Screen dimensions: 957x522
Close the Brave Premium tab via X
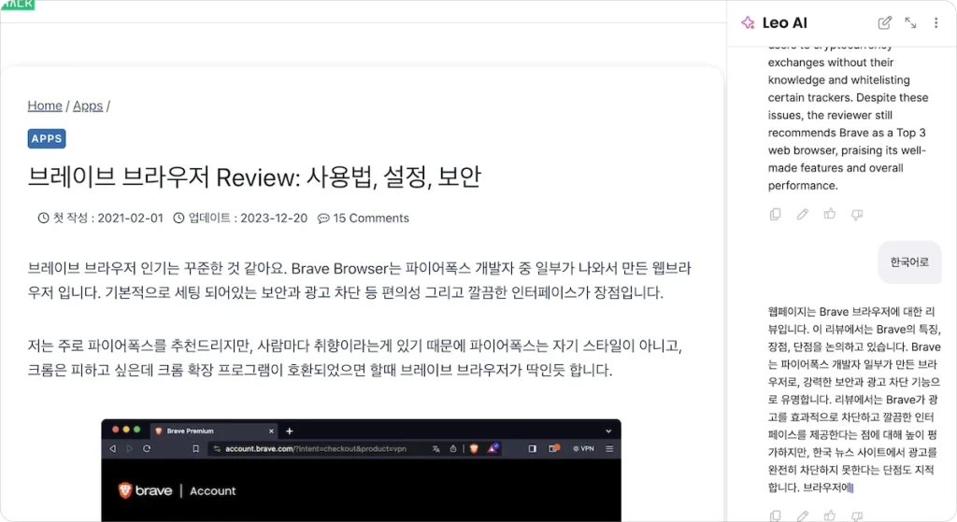[271, 431]
